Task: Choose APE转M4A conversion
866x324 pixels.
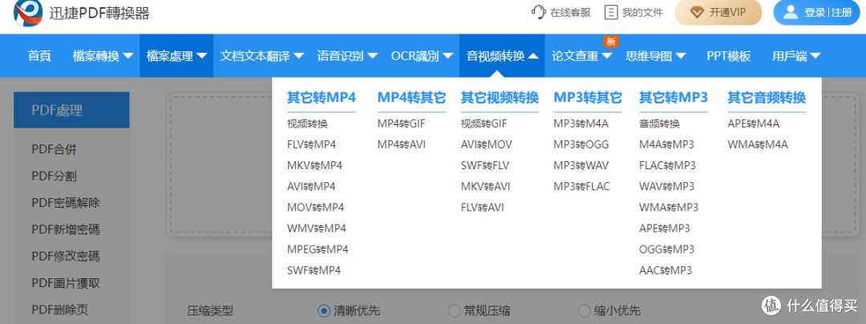Action: pos(753,124)
